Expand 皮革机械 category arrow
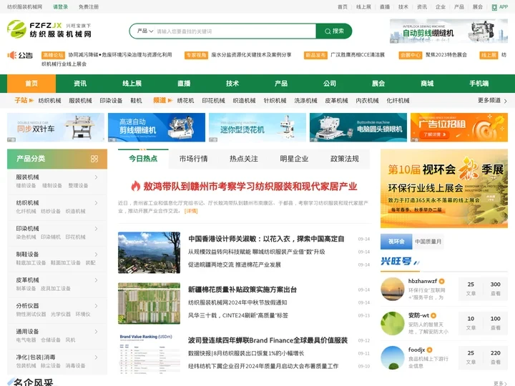Screen dimensions: 515x386 point(96,280)
